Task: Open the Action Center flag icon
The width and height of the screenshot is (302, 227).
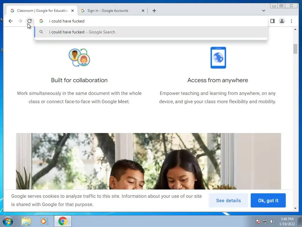Action: (x=258, y=221)
